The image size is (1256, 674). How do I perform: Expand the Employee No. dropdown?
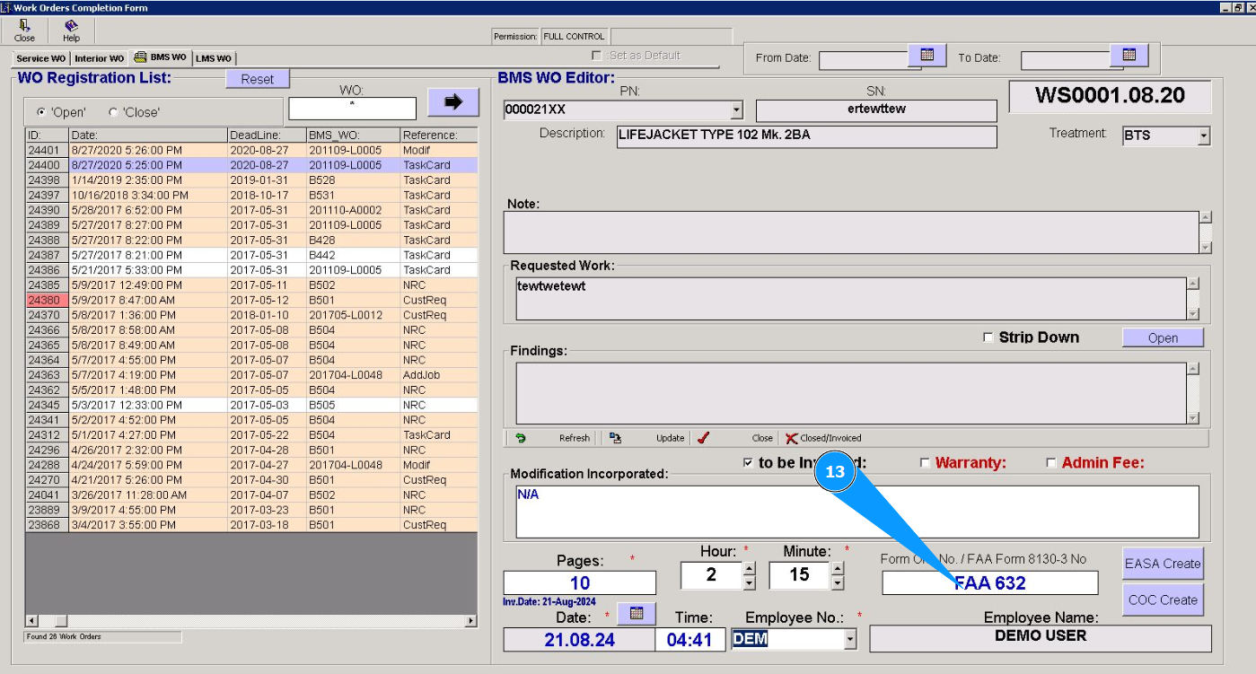[x=849, y=639]
